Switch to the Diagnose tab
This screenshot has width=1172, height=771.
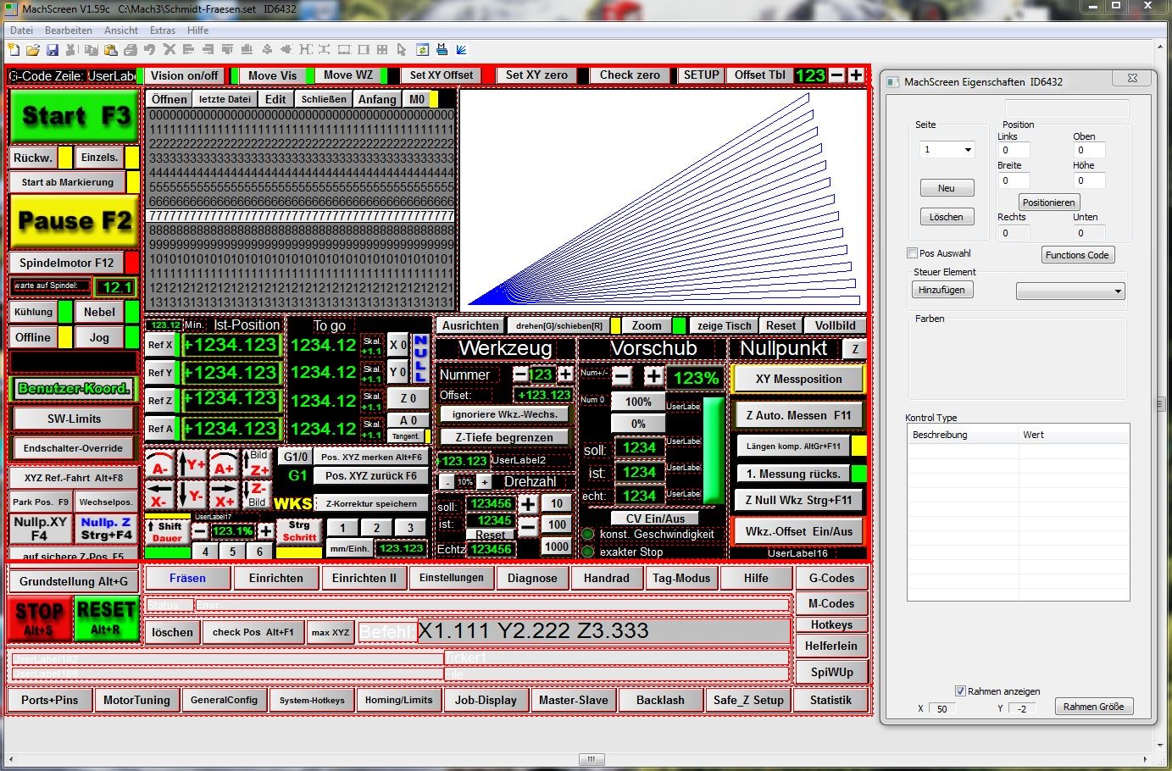coord(532,578)
